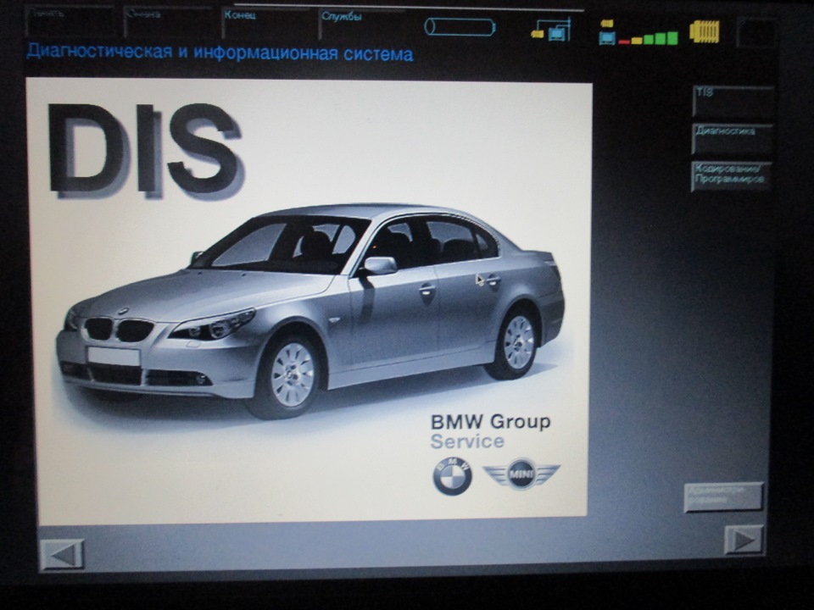Viewport: 814px width, 610px height.
Task: Click the signal strength bars indicator
Action: tap(639, 33)
